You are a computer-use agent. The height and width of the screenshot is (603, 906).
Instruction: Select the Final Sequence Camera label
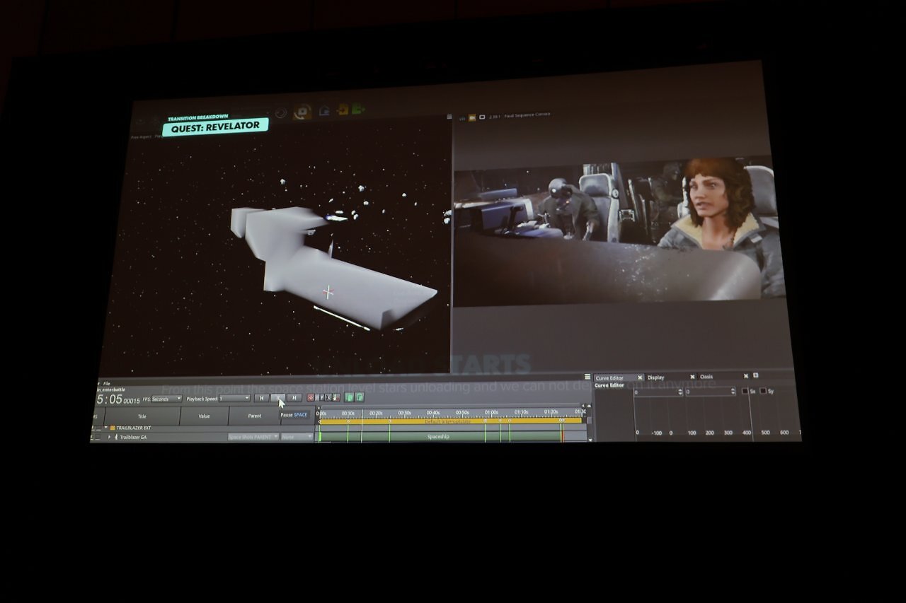(527, 115)
